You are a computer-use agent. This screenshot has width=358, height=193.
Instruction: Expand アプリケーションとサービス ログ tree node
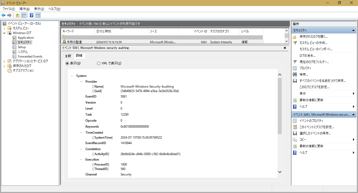(4, 61)
